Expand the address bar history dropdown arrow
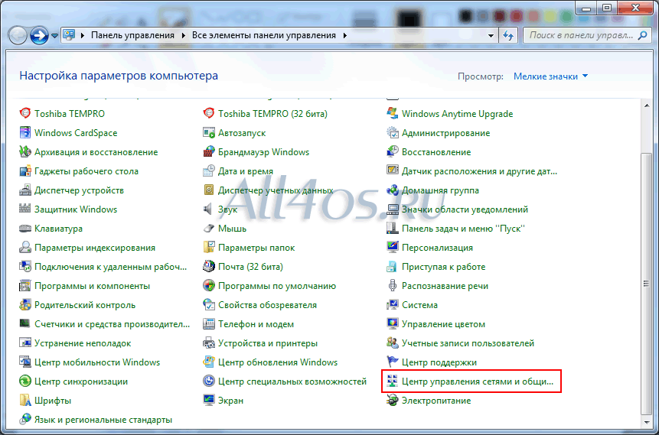This screenshot has width=659, height=435. pyautogui.click(x=491, y=36)
